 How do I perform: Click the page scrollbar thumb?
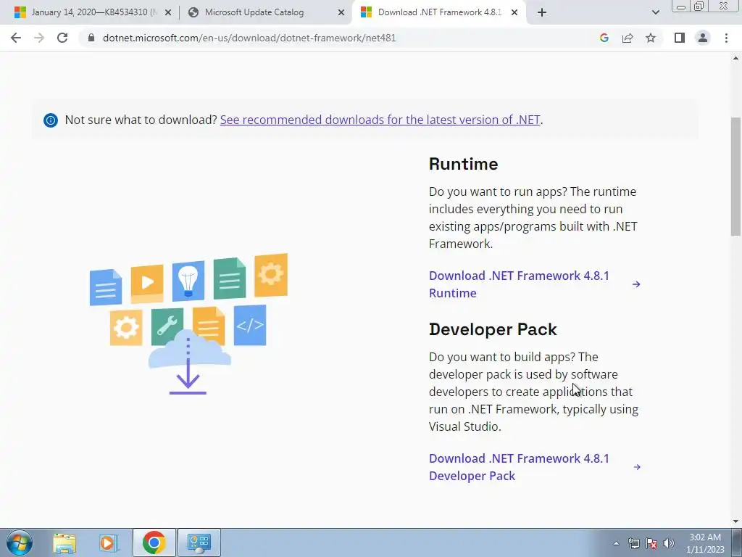click(735, 176)
